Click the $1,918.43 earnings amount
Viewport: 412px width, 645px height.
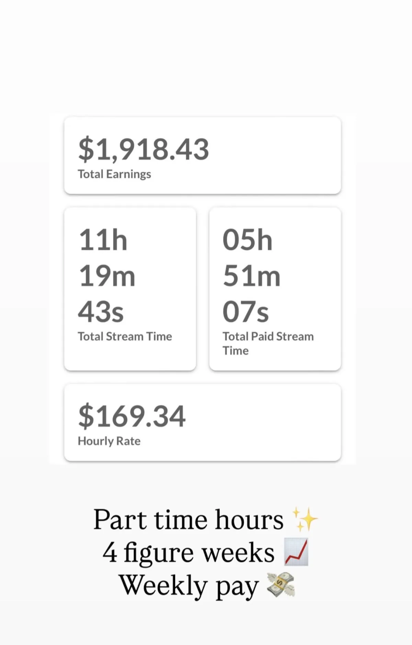tap(144, 149)
